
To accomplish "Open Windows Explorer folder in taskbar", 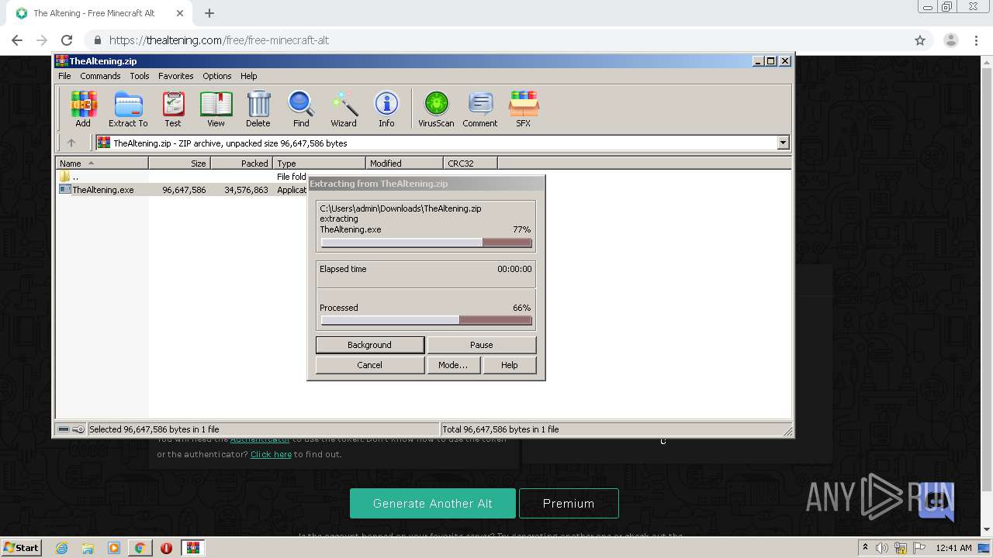I will (88, 548).
